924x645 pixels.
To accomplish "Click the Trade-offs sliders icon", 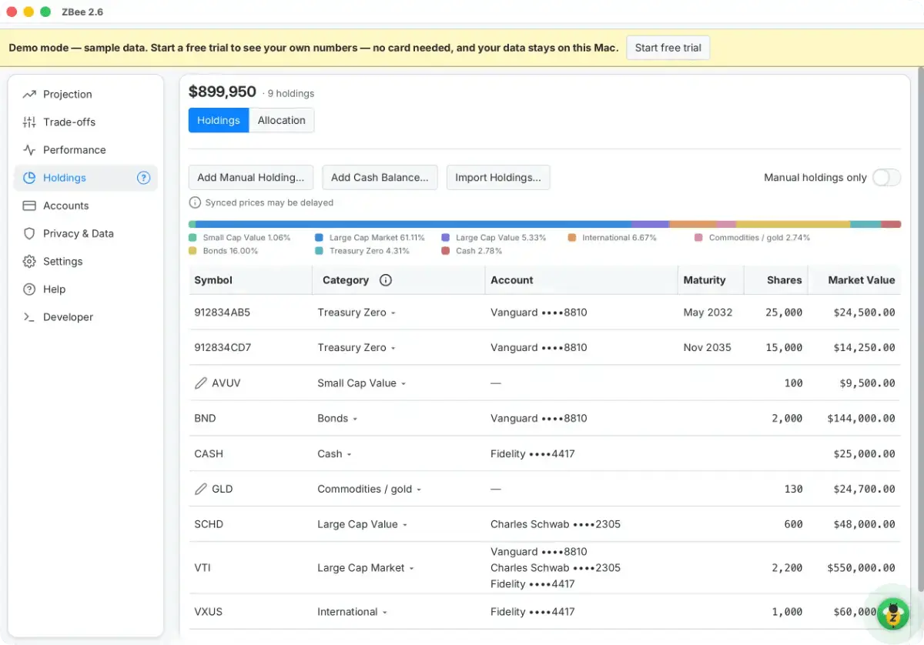I will click(x=29, y=122).
